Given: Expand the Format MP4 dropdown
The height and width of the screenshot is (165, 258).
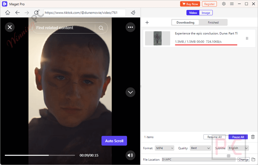Looking at the screenshot, I should tap(164, 148).
